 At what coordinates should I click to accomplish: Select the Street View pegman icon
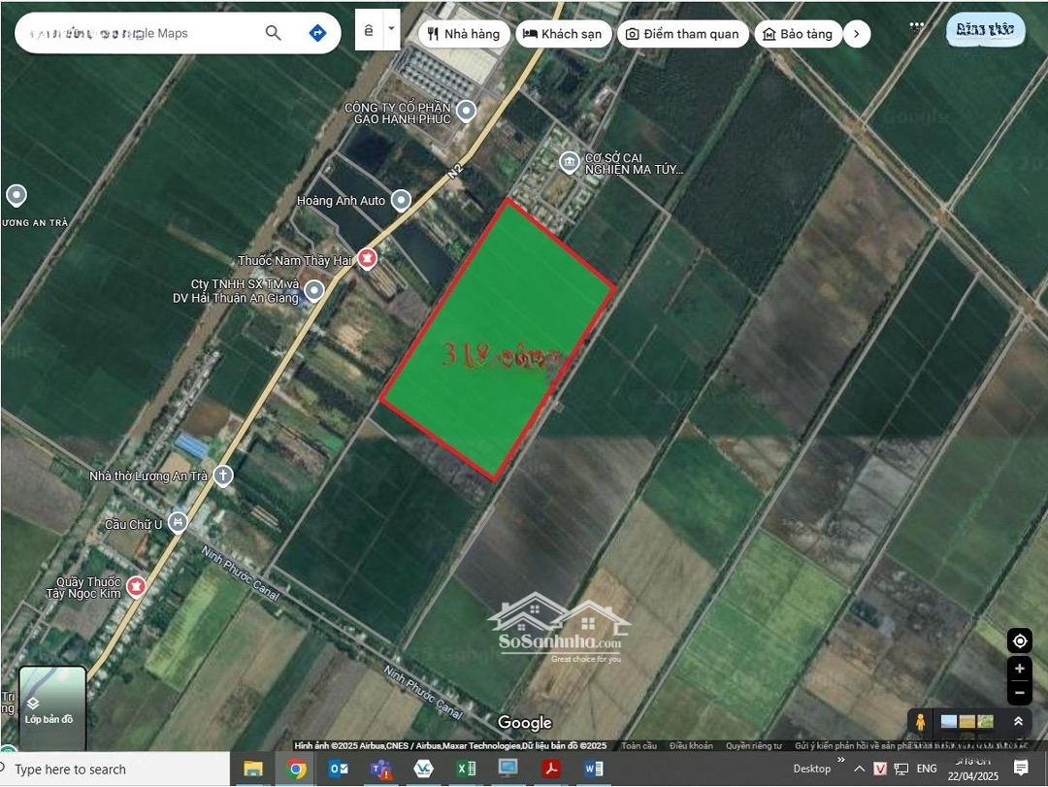click(921, 722)
